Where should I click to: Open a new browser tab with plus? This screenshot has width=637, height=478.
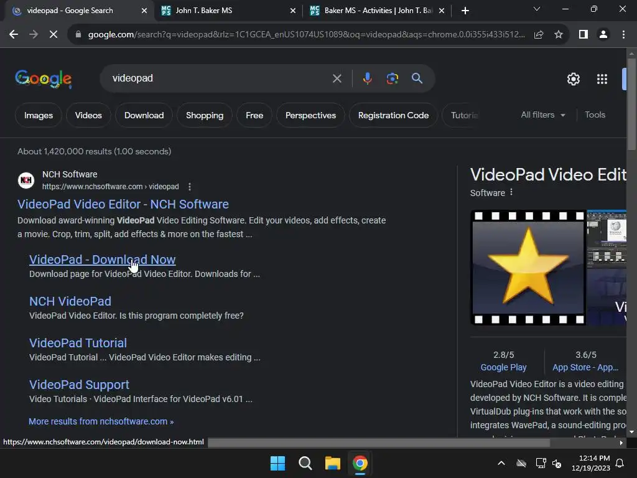click(x=465, y=11)
